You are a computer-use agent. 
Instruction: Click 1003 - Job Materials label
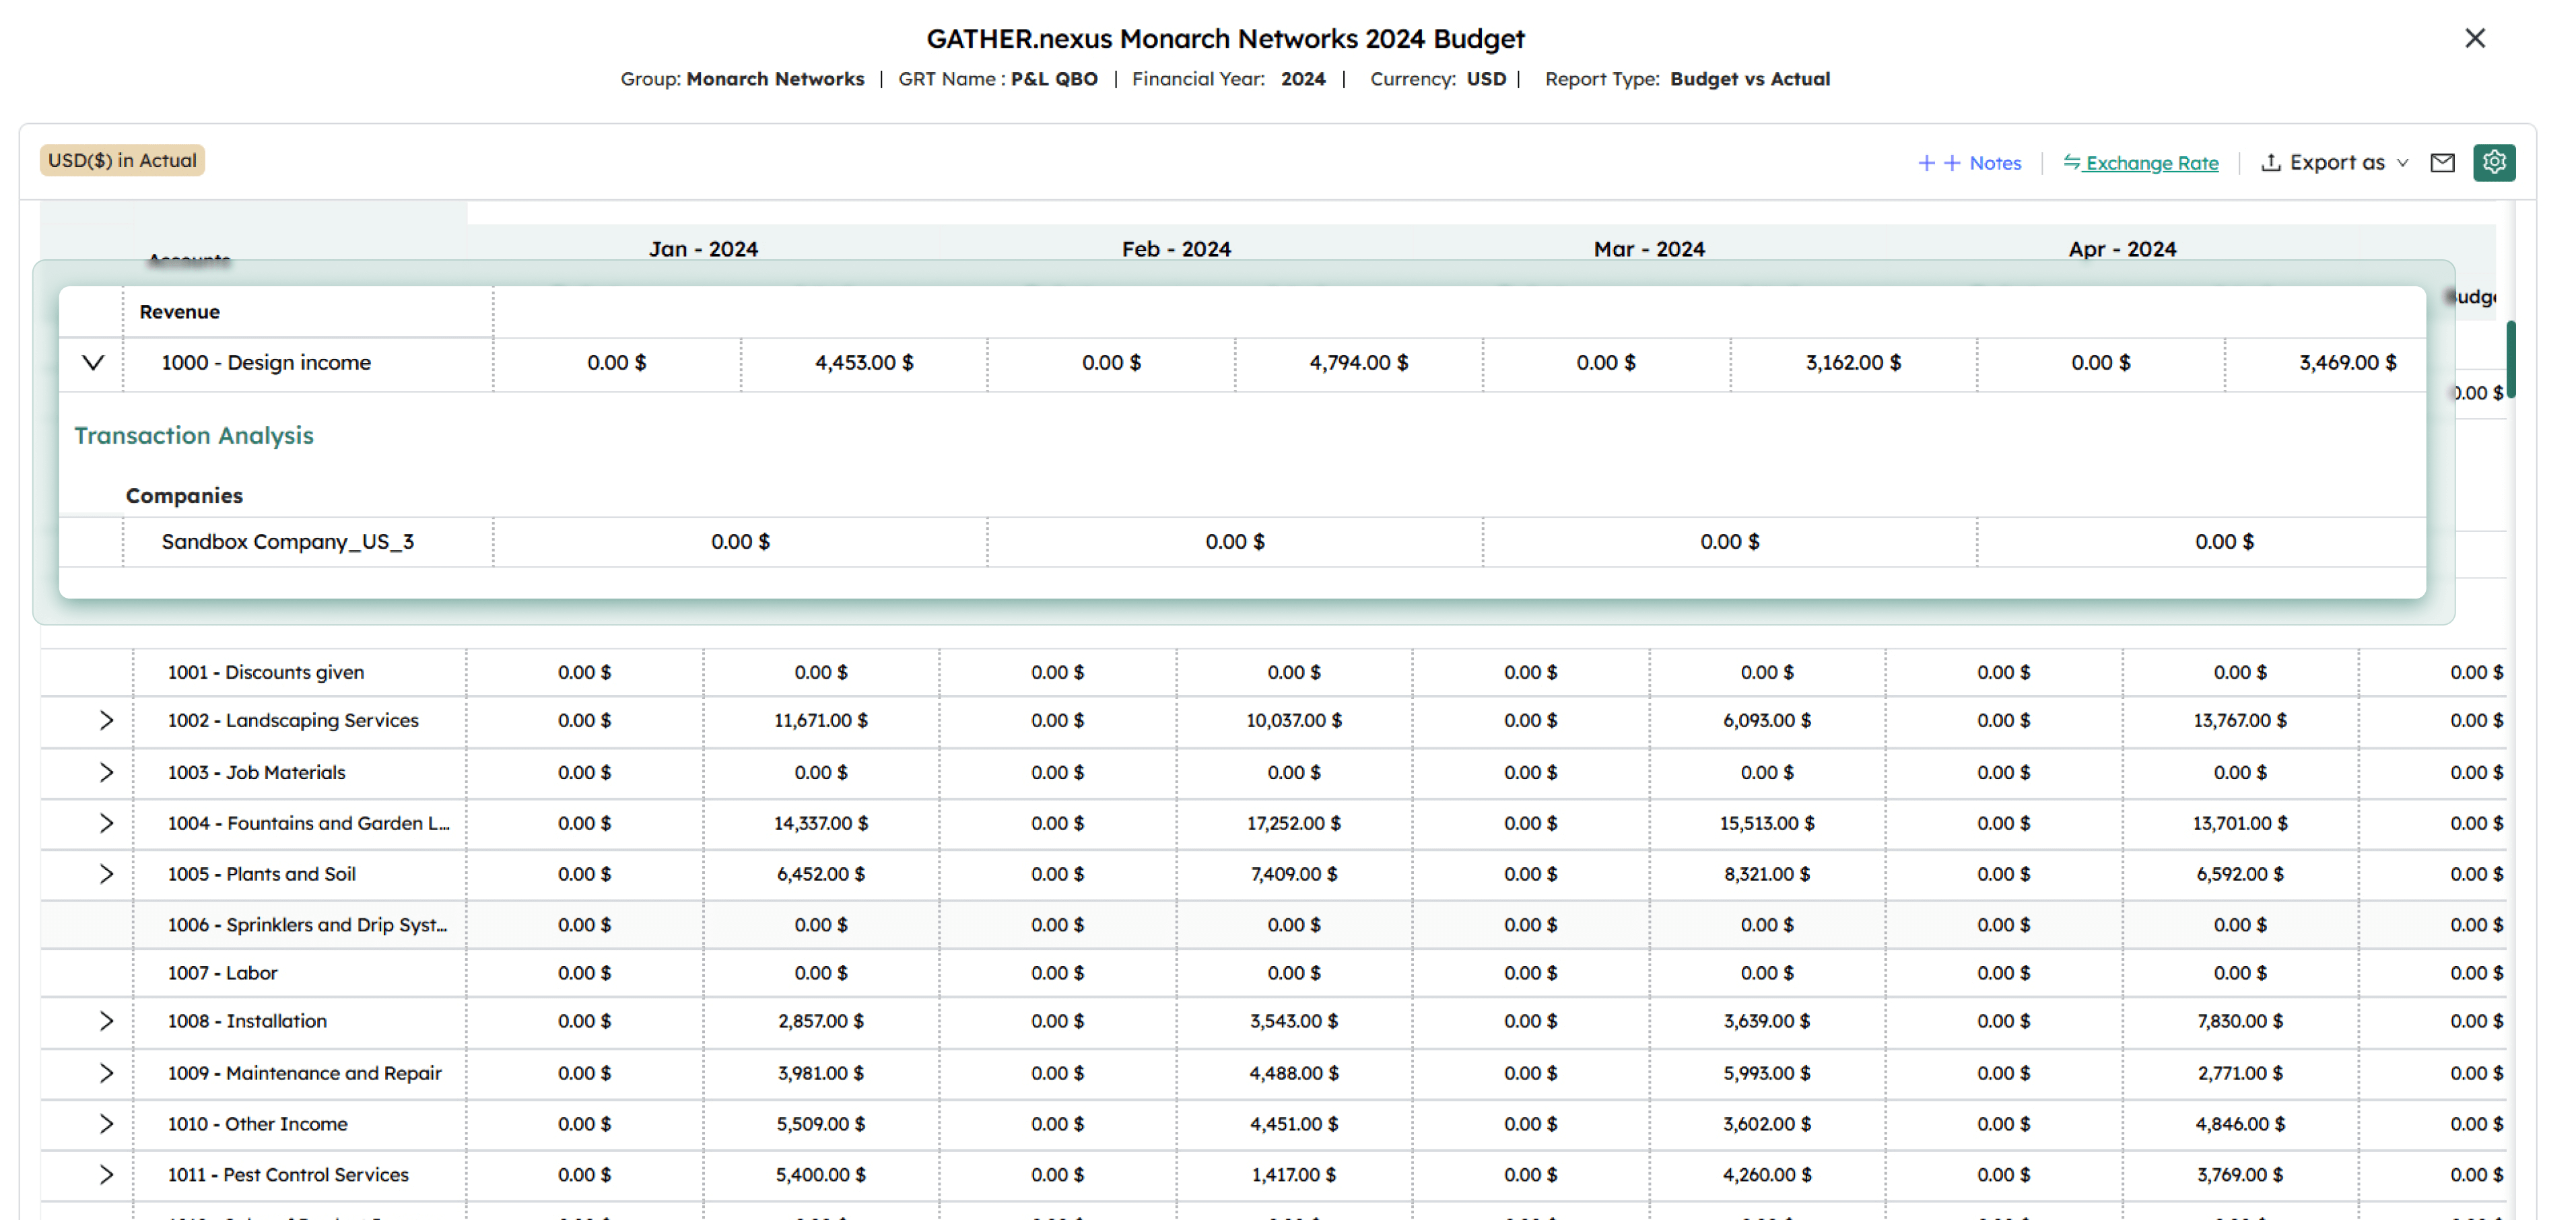pos(256,772)
